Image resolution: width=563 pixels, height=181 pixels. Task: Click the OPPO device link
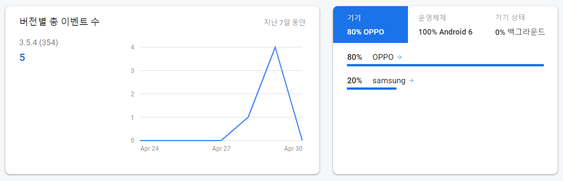[383, 57]
